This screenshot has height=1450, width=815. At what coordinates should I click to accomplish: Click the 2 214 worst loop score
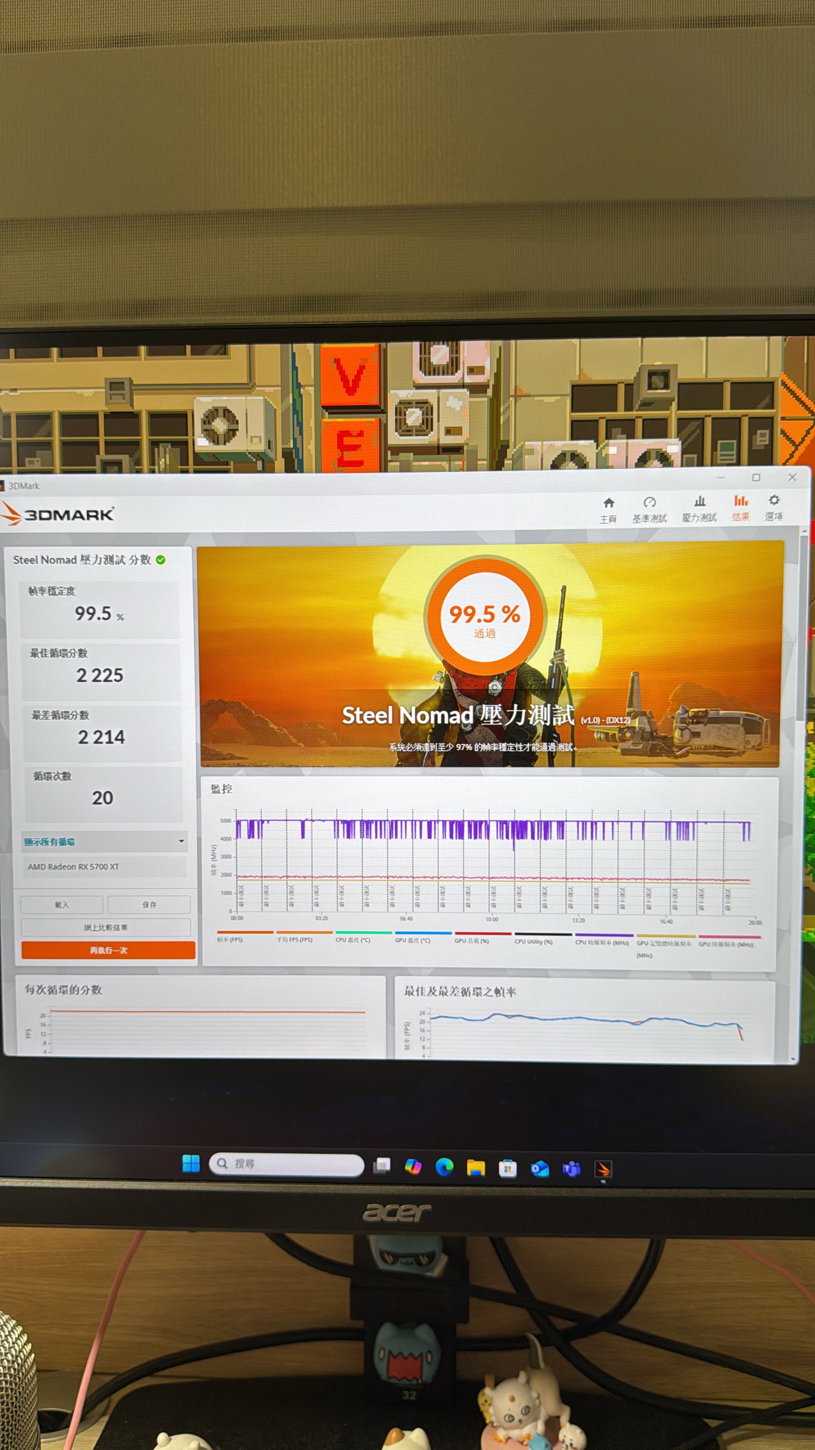pyautogui.click(x=102, y=737)
